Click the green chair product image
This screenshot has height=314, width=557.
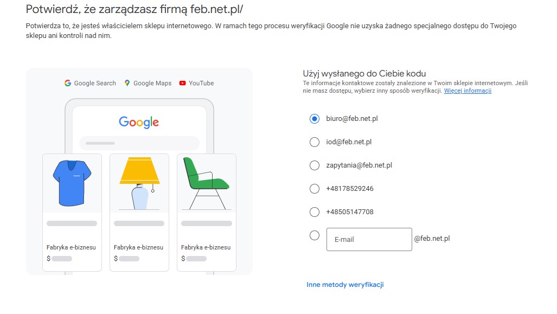click(206, 183)
